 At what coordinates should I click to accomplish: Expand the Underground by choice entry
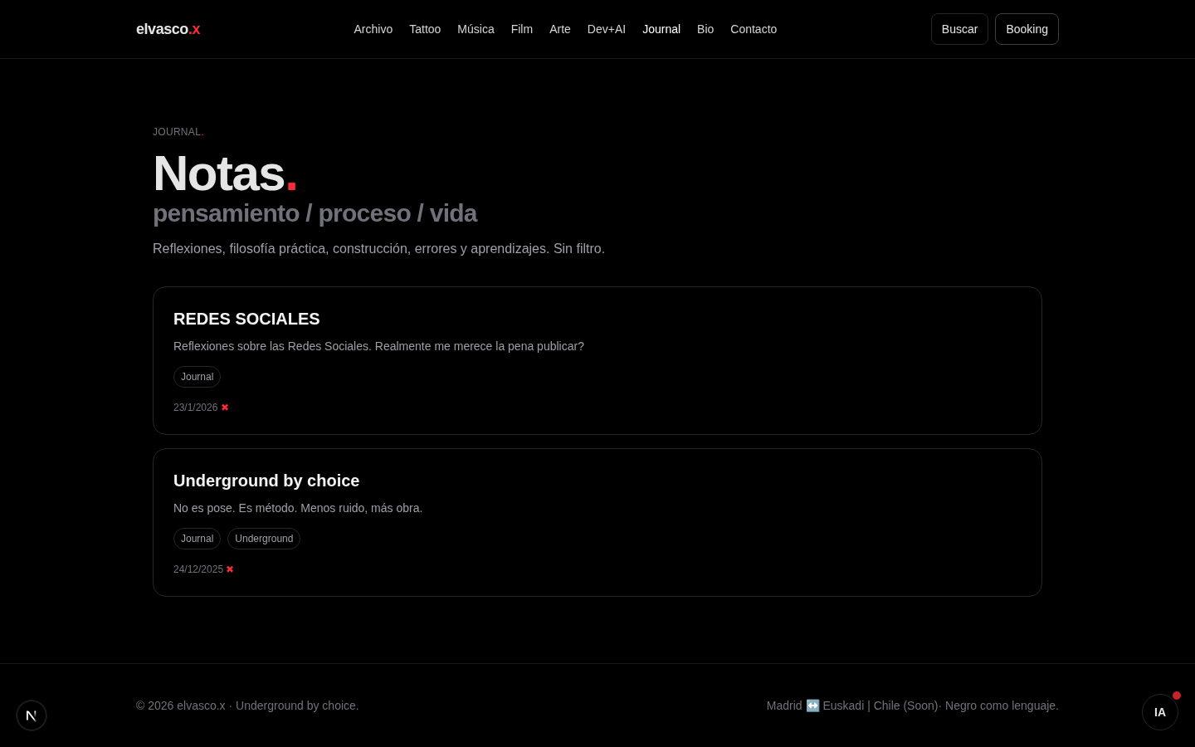click(266, 481)
